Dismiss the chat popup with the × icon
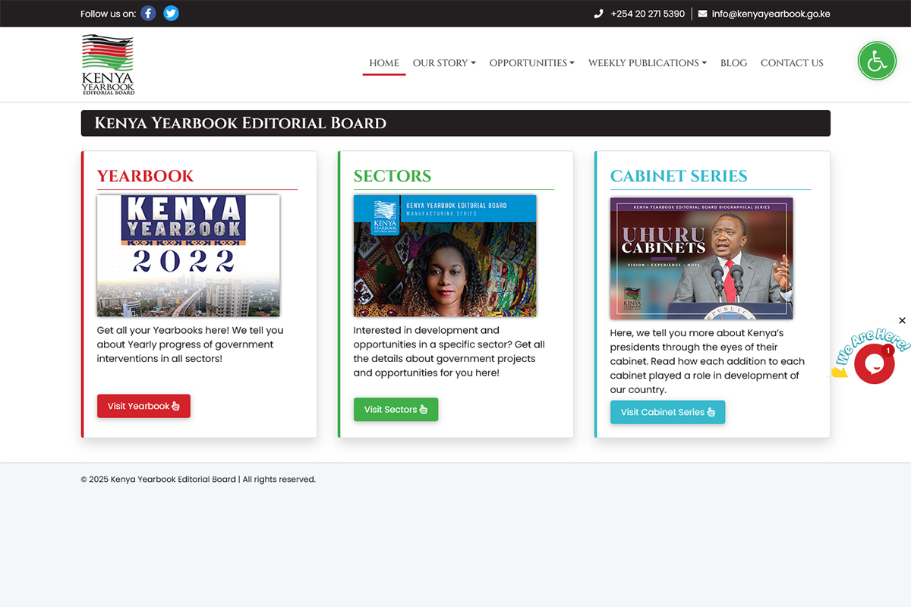Screen dimensions: 911x607 point(902,320)
